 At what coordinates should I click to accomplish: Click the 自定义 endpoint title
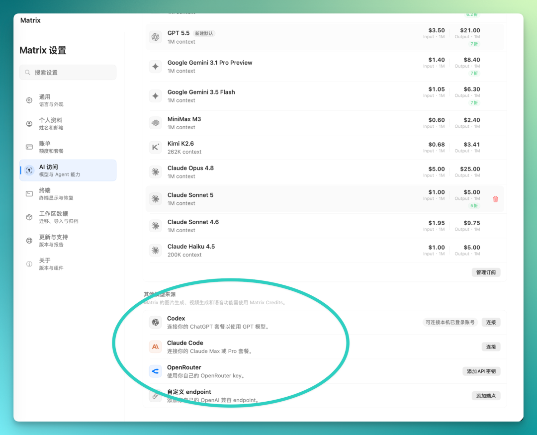click(x=189, y=392)
